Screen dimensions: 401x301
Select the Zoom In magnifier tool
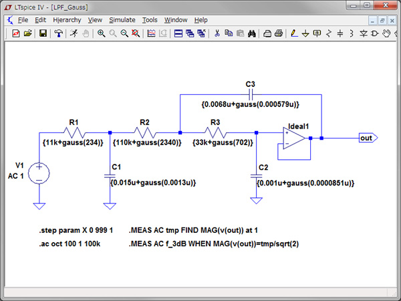pos(101,33)
